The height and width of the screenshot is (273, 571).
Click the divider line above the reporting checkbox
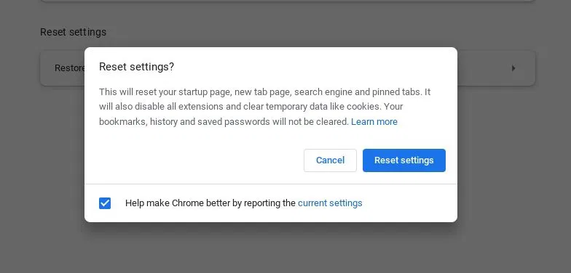(271, 184)
